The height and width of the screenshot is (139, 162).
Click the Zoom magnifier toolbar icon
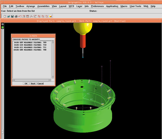pos(24,16)
